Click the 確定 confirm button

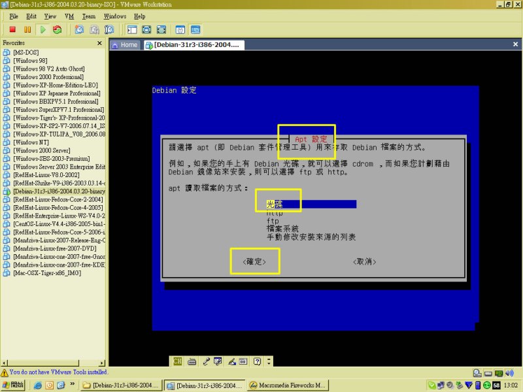[254, 262]
